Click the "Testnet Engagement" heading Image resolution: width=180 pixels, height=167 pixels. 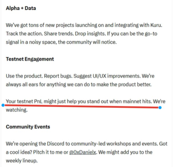[x=30, y=59]
